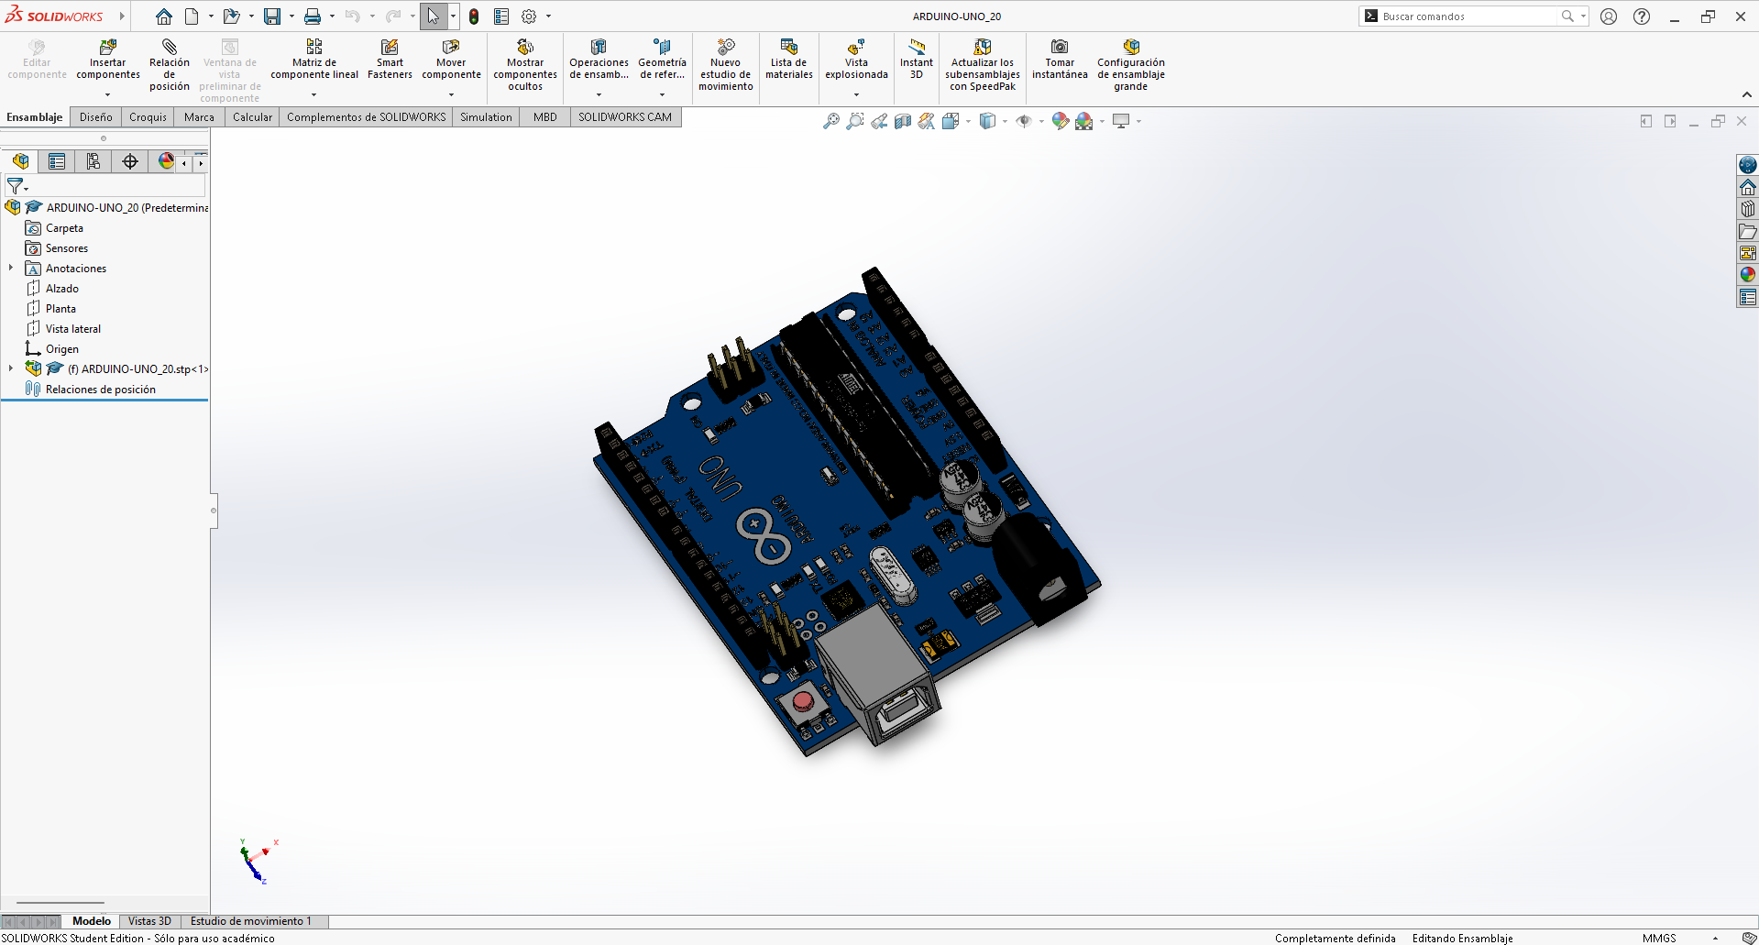
Task: Click Tomar instantánea camera icon
Action: 1060,47
